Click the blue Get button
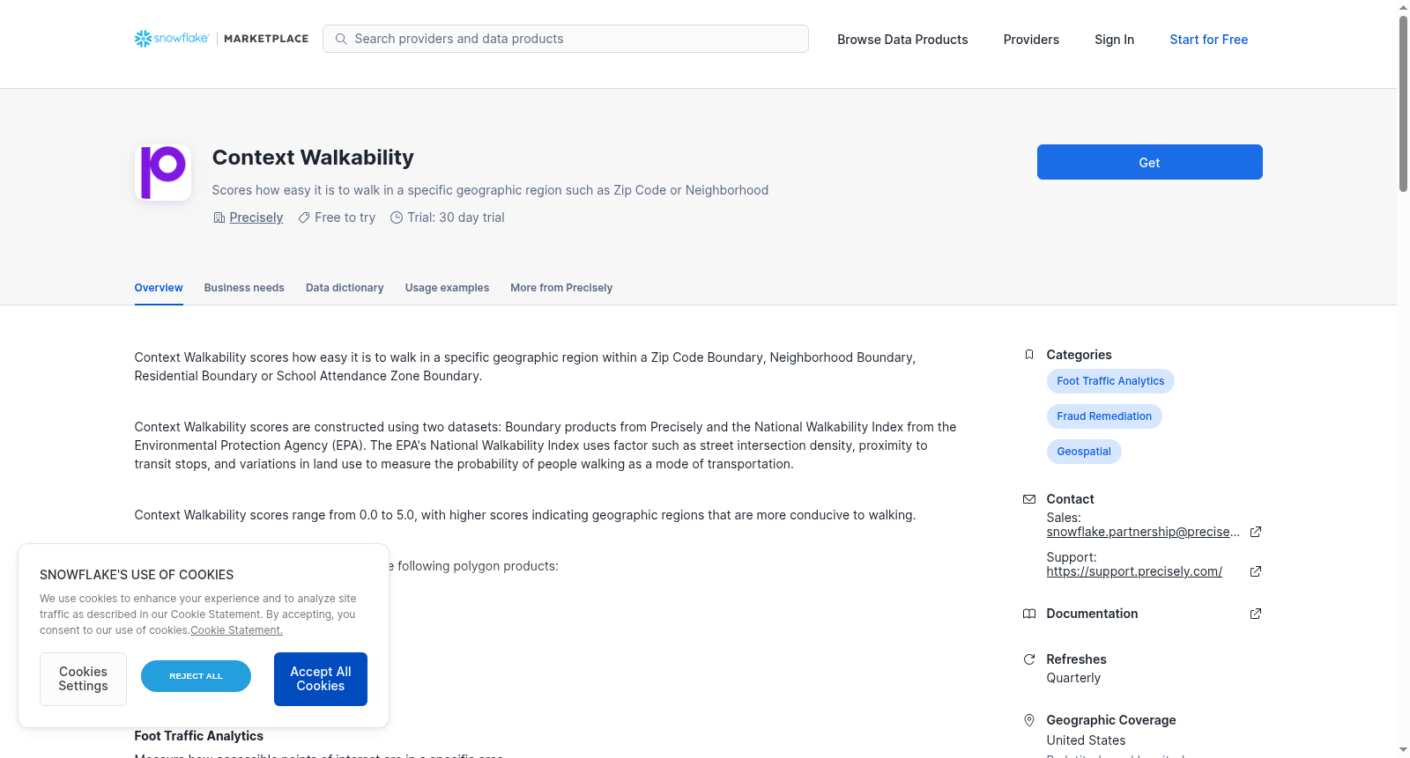The image size is (1410, 758). (x=1149, y=162)
